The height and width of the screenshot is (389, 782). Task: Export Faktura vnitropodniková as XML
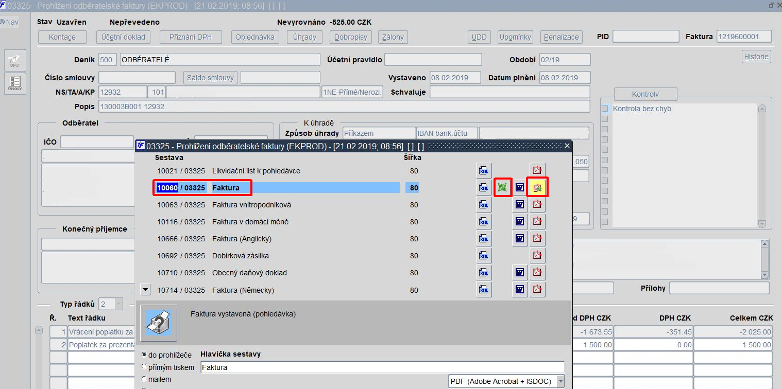point(484,205)
